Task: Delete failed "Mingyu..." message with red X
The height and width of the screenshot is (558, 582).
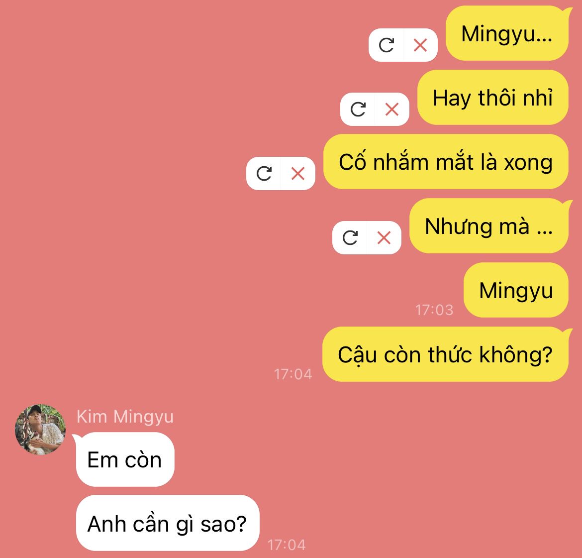Action: coord(420,45)
